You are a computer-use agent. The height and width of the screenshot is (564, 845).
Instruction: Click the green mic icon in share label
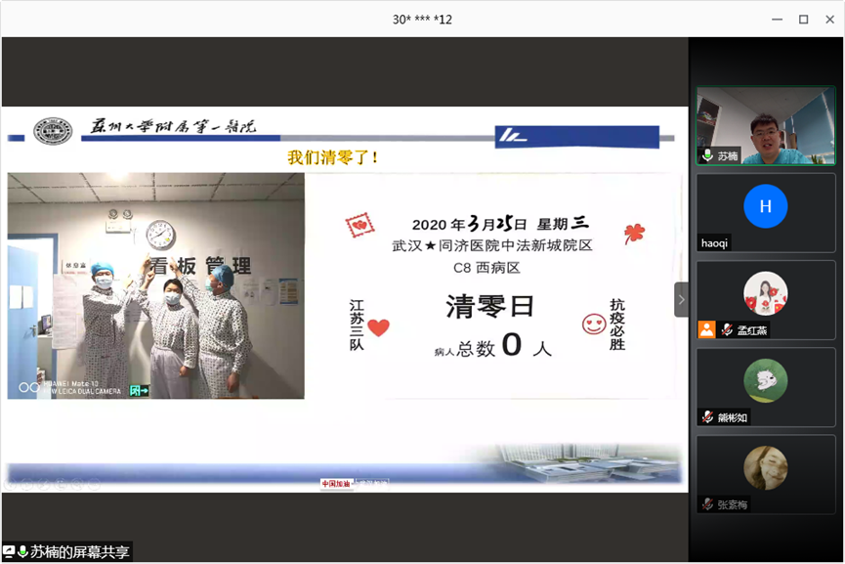(22, 552)
